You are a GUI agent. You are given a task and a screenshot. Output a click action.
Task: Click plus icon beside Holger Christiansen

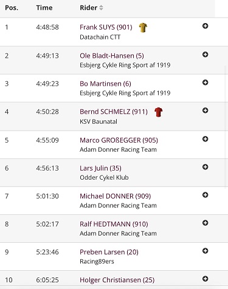point(205,279)
